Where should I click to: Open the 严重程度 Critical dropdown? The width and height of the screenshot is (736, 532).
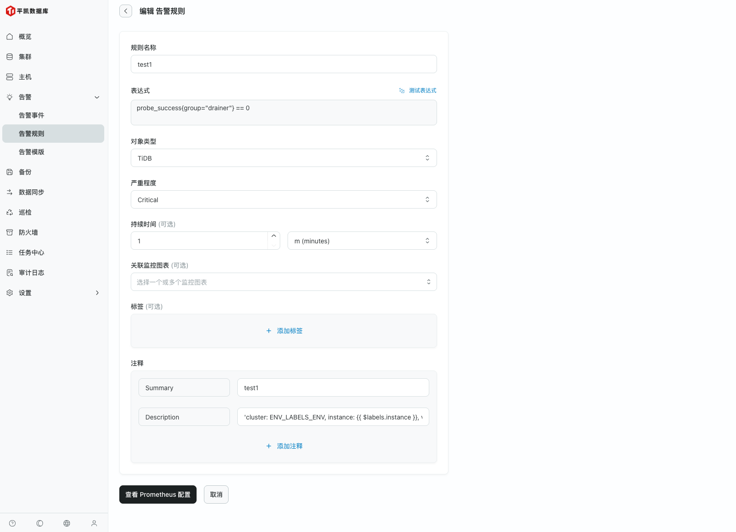point(283,199)
